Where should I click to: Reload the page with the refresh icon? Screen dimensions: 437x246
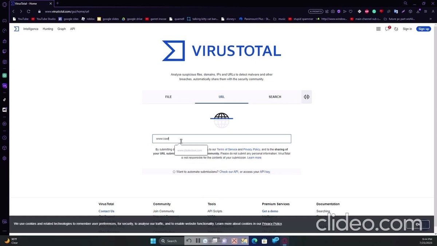(x=28, y=11)
